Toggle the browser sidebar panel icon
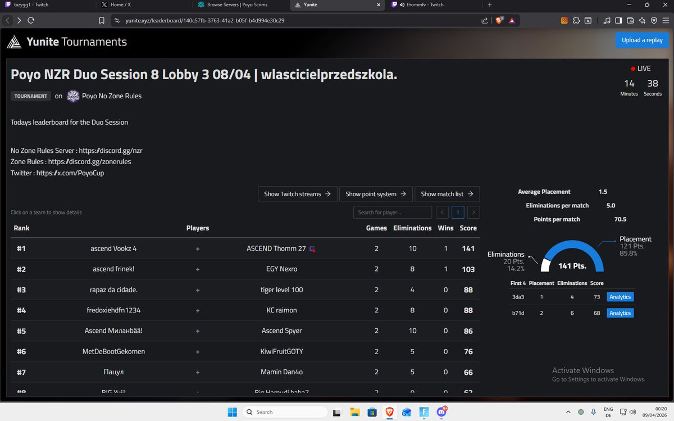Screen dimensions: 674x421 (x=618, y=20)
